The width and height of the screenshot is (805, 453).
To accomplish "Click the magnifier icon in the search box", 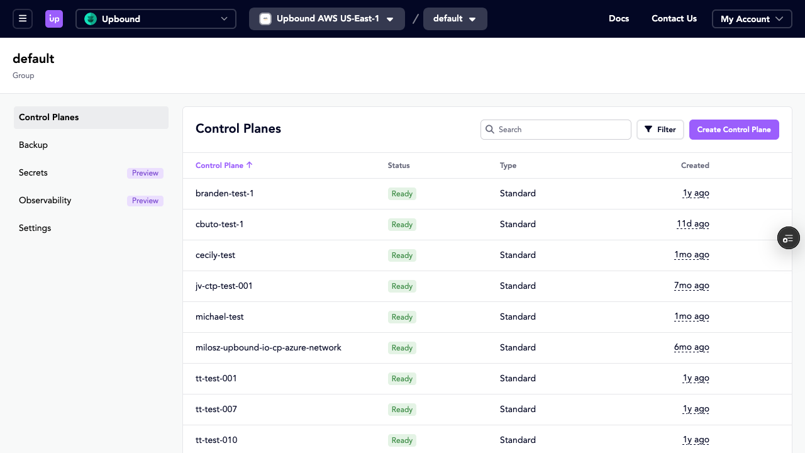I will click(x=490, y=129).
